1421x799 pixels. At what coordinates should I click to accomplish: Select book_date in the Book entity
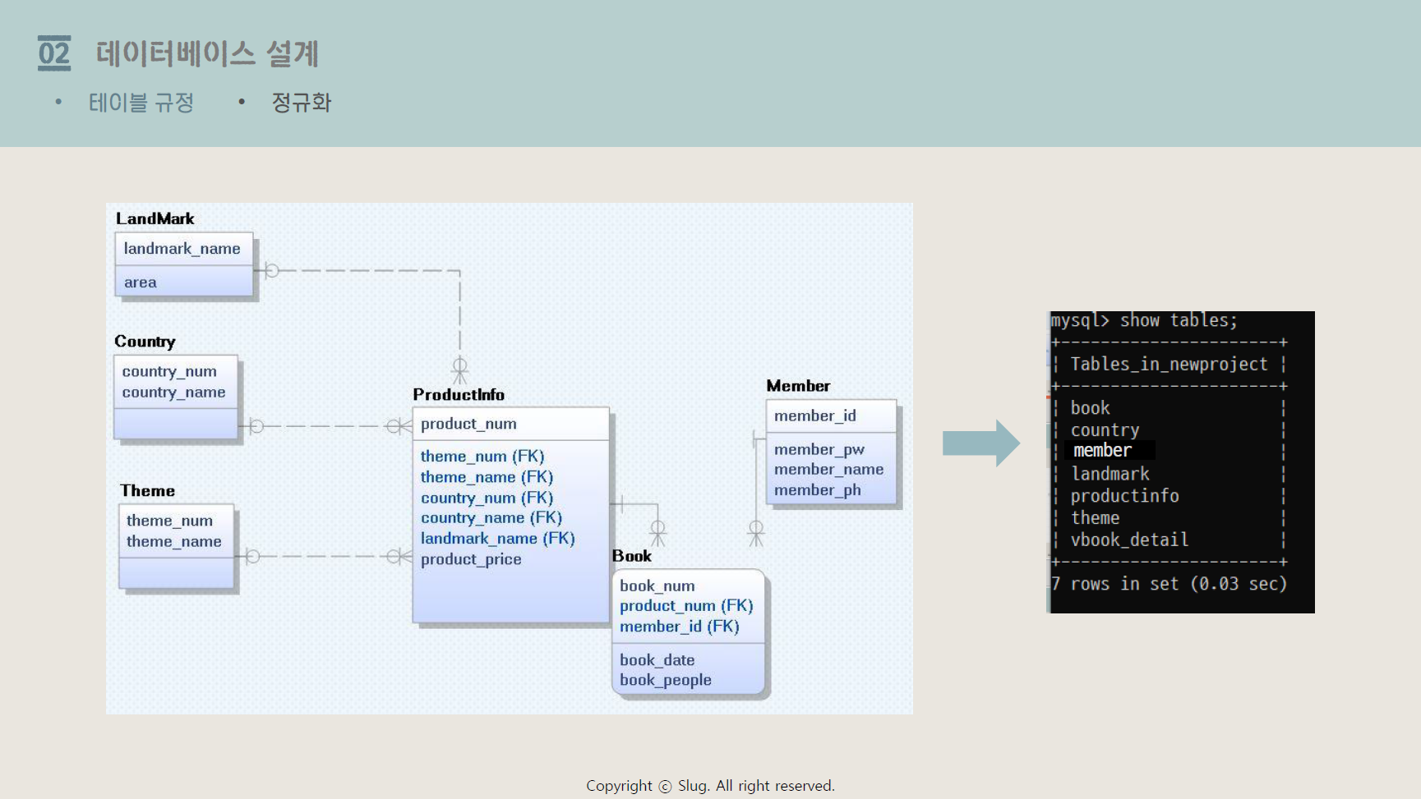[657, 660]
